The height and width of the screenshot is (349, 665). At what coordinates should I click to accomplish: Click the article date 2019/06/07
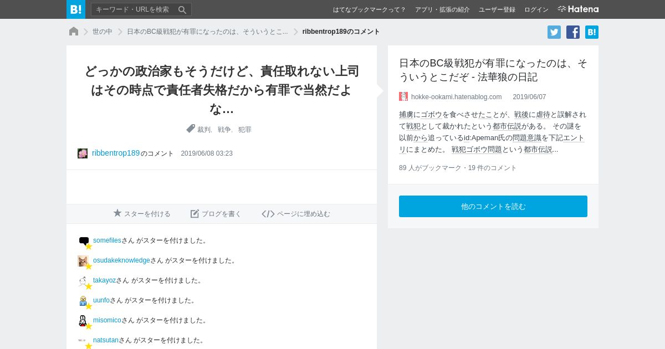(x=529, y=97)
